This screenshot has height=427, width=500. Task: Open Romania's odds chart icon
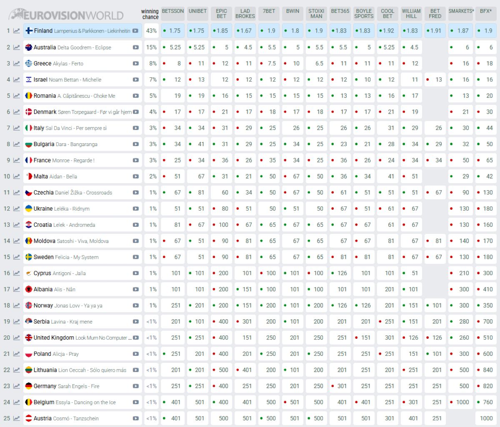tap(16, 96)
